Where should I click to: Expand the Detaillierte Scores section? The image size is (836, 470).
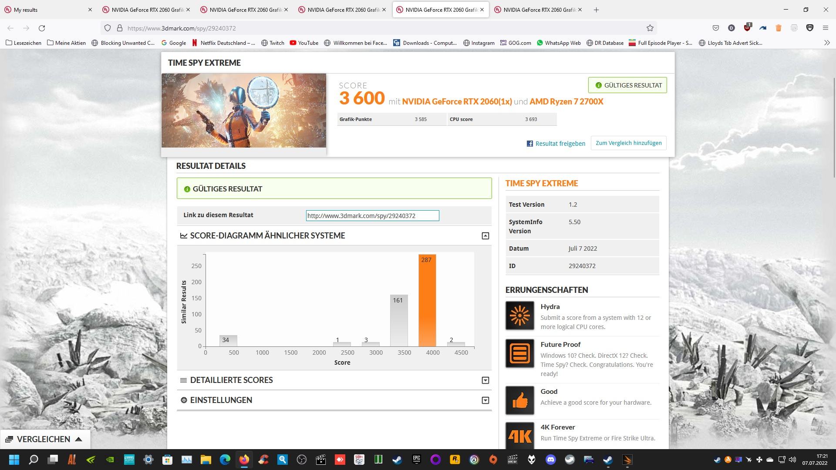click(485, 380)
